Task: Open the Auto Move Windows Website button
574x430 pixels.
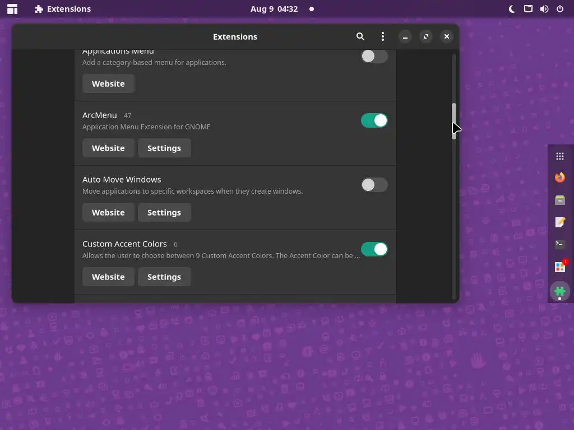Action: point(108,212)
